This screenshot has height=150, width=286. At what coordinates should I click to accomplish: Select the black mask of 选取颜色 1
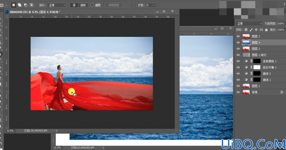click(x=257, y=61)
